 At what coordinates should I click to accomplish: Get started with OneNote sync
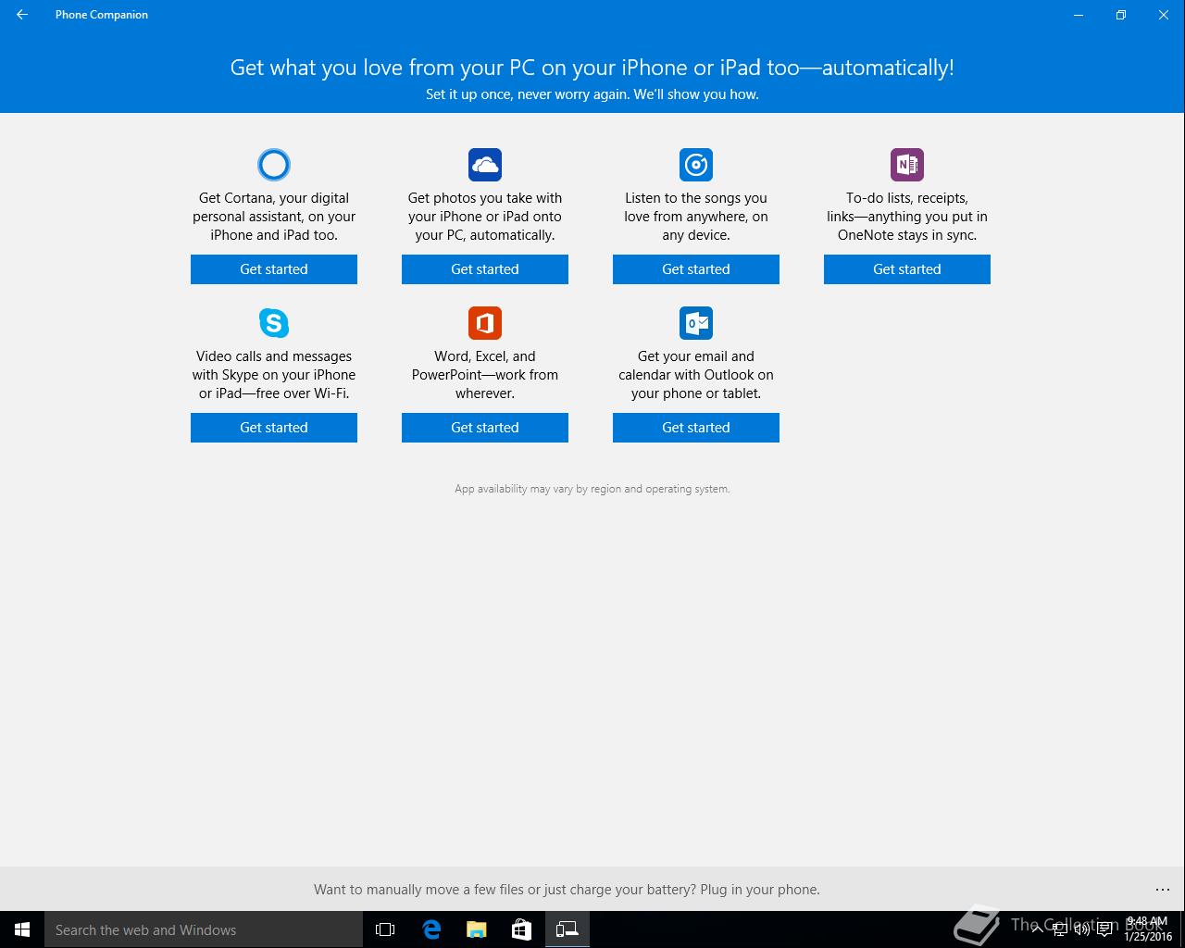907,269
